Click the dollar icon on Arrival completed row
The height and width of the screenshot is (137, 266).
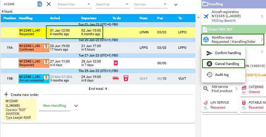(46, 77)
